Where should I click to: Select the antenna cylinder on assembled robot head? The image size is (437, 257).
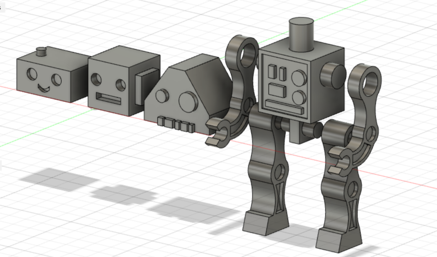(x=301, y=34)
